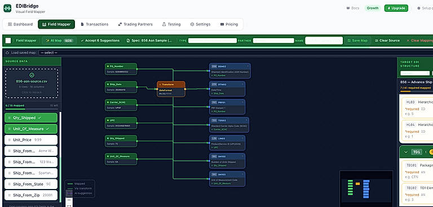Select the DTM02 target node
The width and height of the screenshot is (433, 207).
227,89
